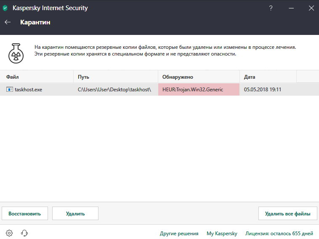Click the Kaspersky green shield logo
This screenshot has height=239, width=319.
(5, 8)
